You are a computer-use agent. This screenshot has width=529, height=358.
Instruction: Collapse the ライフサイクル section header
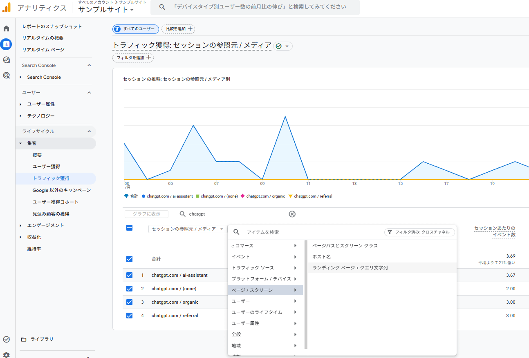click(89, 131)
